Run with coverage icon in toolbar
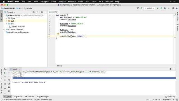 click(x=165, y=8)
